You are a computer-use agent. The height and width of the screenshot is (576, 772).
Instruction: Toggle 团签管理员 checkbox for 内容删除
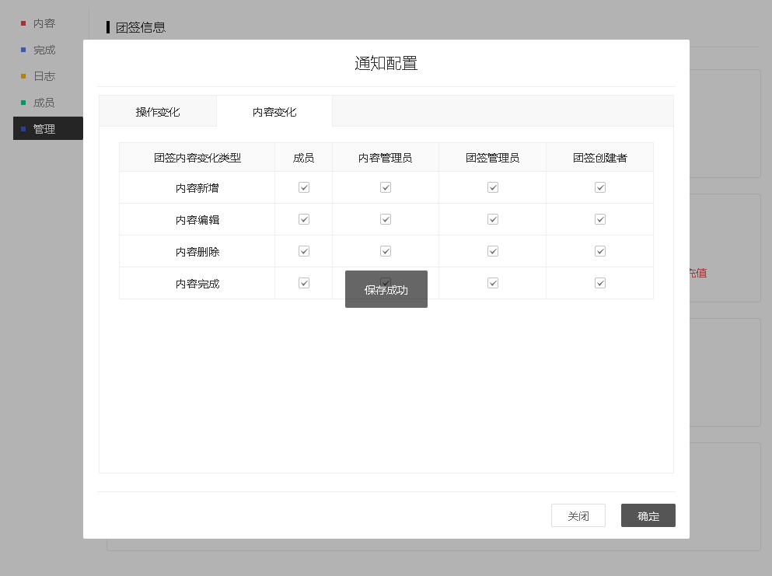[493, 251]
